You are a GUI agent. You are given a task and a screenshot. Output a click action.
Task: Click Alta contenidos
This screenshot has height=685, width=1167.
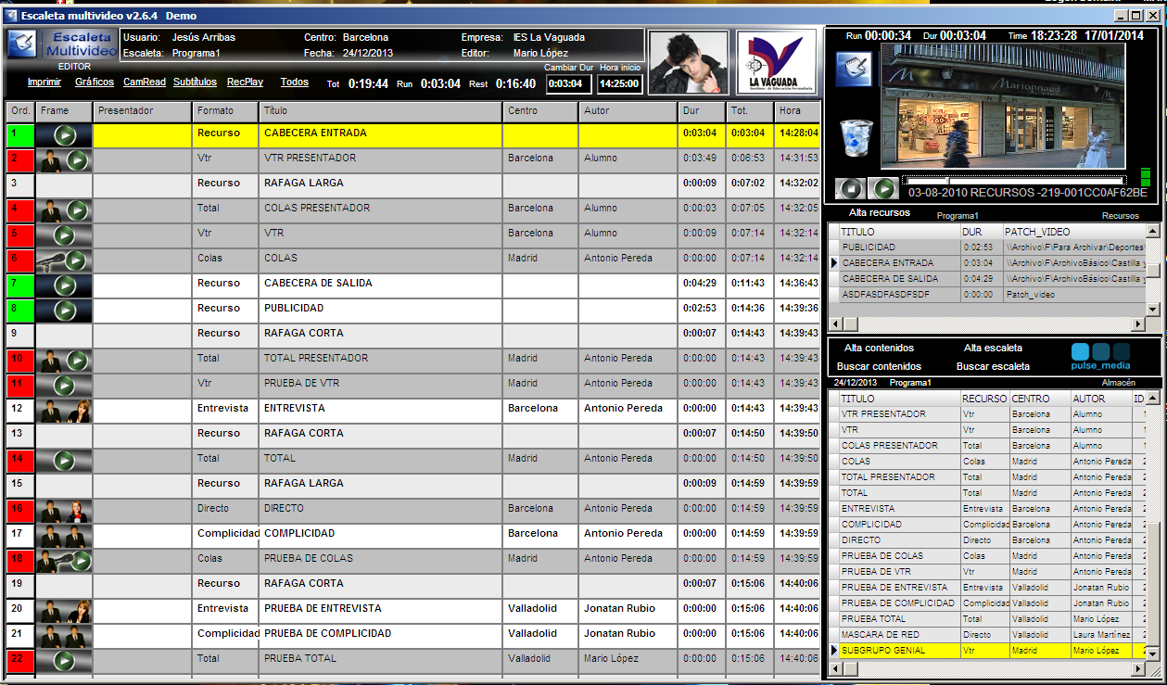click(879, 349)
